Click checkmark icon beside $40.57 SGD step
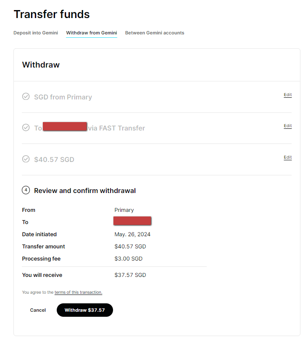The height and width of the screenshot is (339, 308). 26,159
